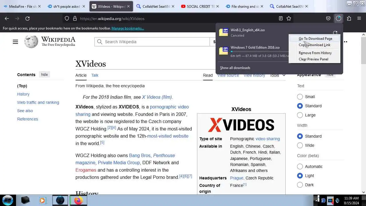Open the Article tab
The image size is (366, 206).
click(81, 75)
